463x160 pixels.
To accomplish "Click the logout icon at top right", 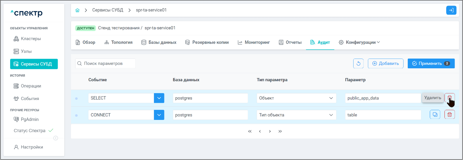I will (451, 10).
